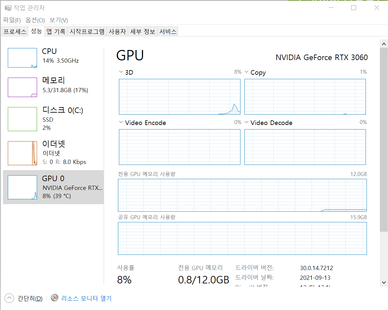The width and height of the screenshot is (388, 310).
Task: Click the 12.0GB dedicated memory max label
Action: click(x=358, y=174)
